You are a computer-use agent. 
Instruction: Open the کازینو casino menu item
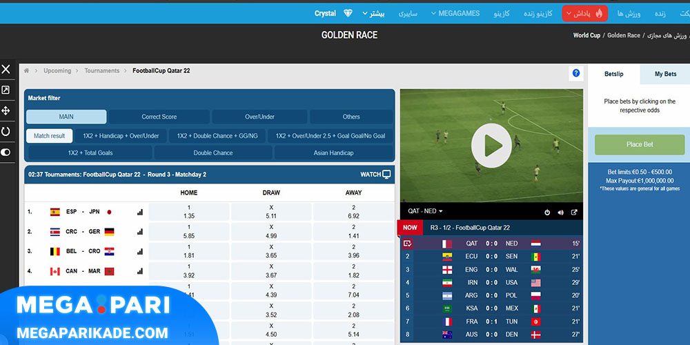tap(502, 13)
